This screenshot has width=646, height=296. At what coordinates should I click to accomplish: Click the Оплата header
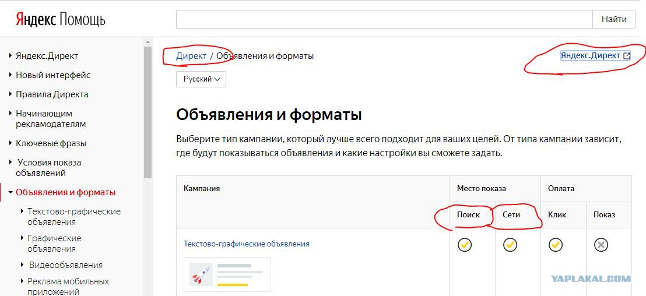[561, 189]
